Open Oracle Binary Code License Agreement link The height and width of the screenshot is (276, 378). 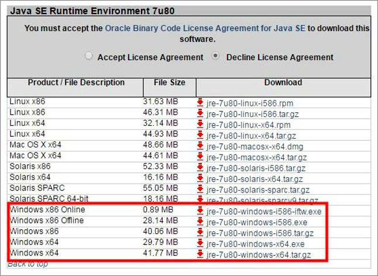(205, 28)
